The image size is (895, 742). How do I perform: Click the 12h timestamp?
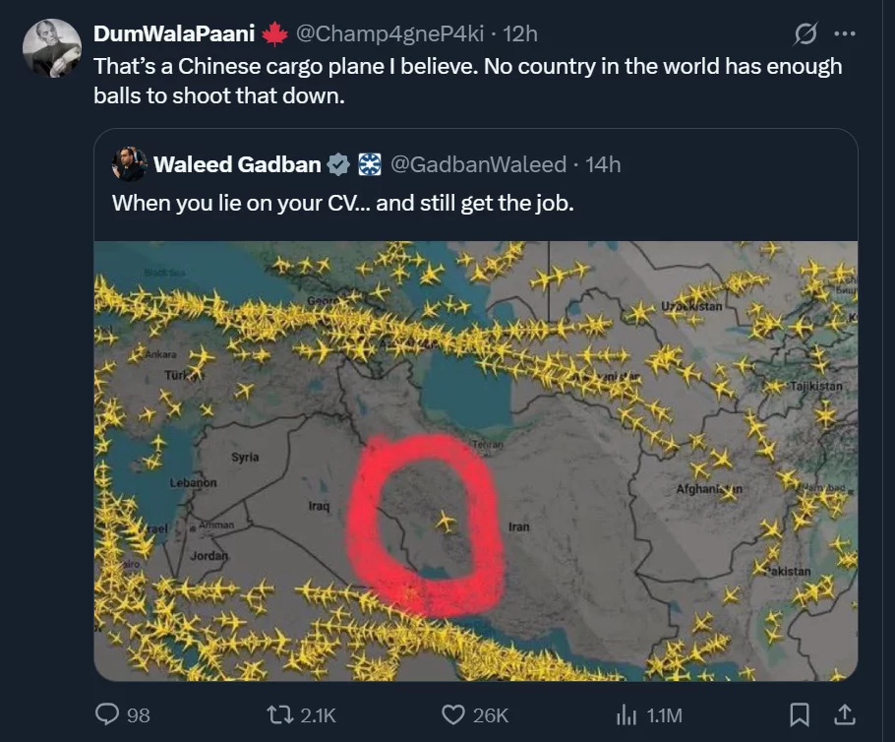pos(520,33)
